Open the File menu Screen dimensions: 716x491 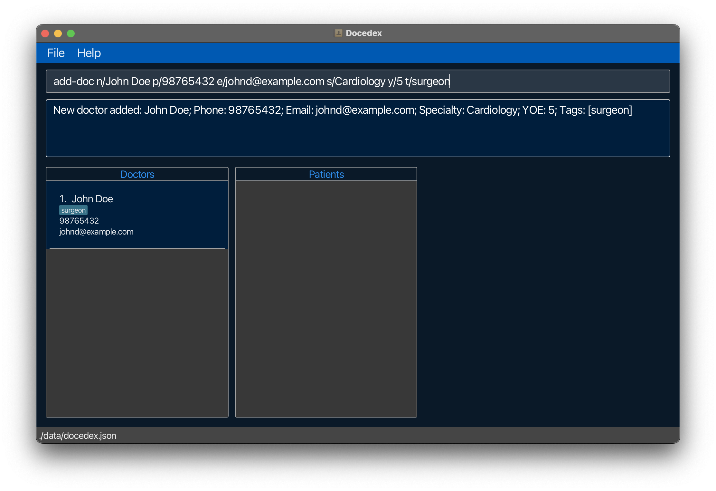pos(56,53)
